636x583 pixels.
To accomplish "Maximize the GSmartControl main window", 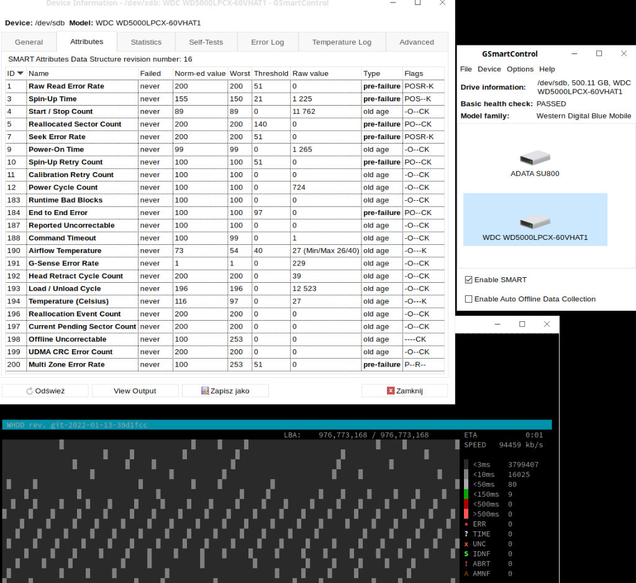I will coord(599,54).
